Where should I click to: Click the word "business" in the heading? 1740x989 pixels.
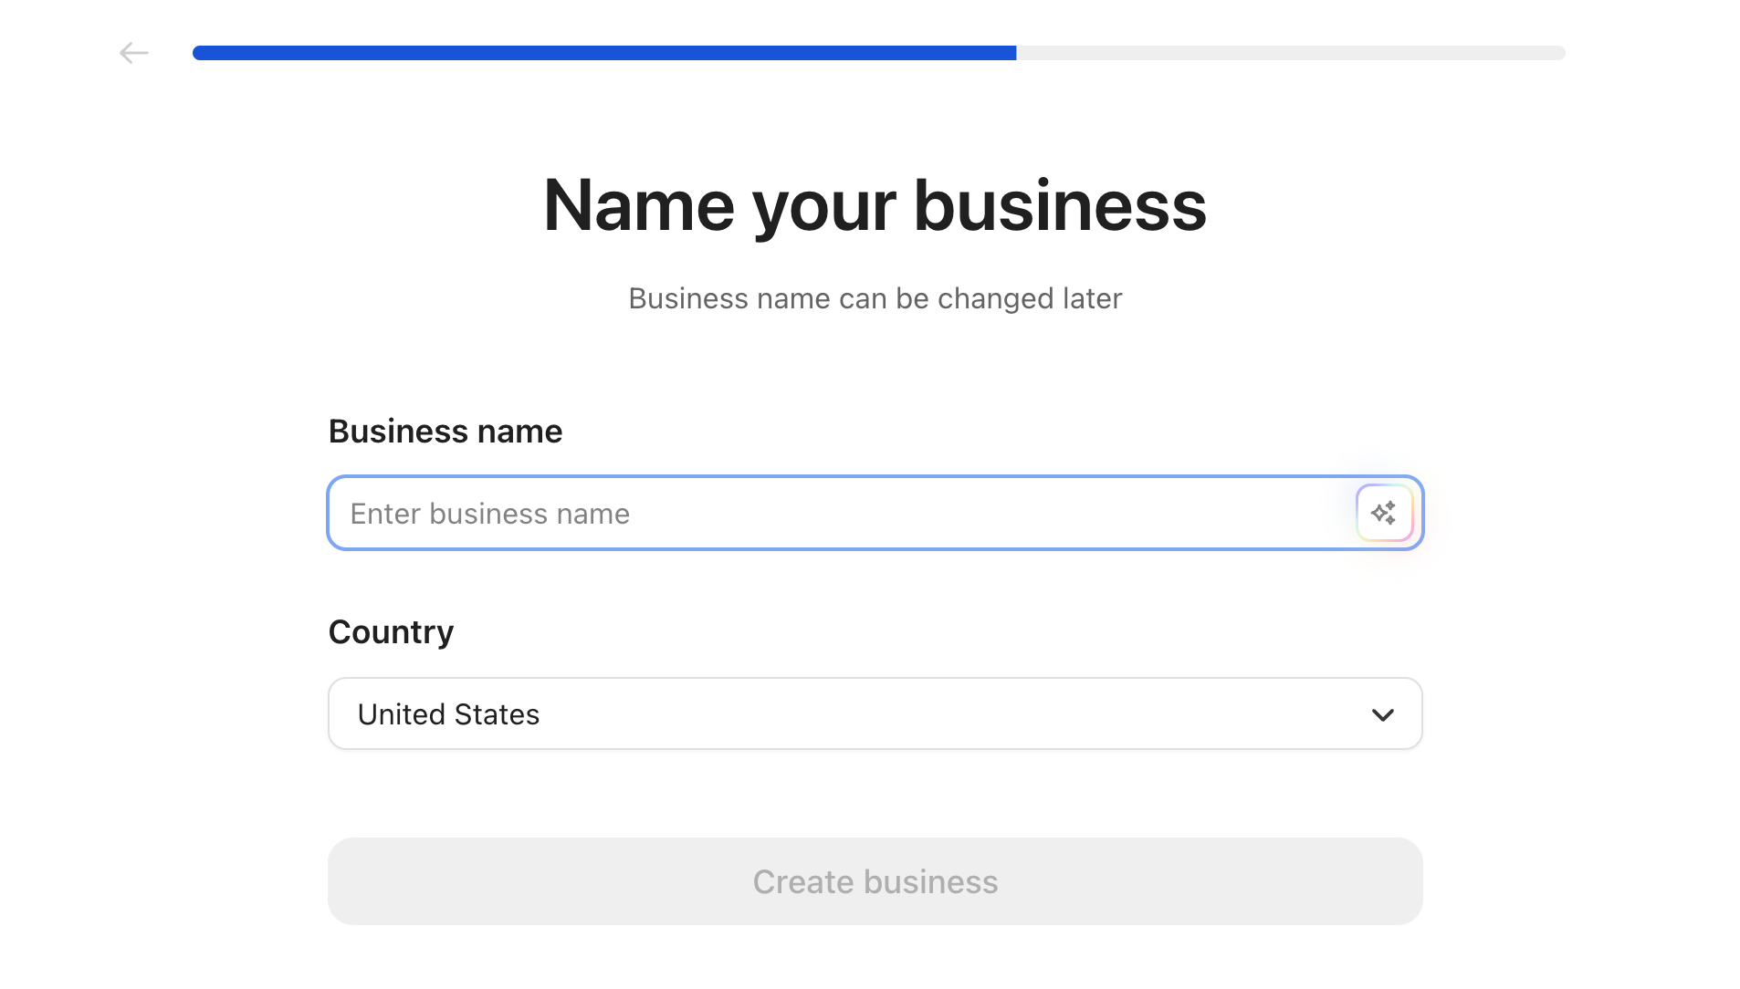pyautogui.click(x=1060, y=205)
